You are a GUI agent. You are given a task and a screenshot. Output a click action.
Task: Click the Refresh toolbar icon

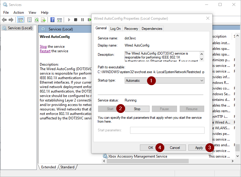click(x=36, y=20)
